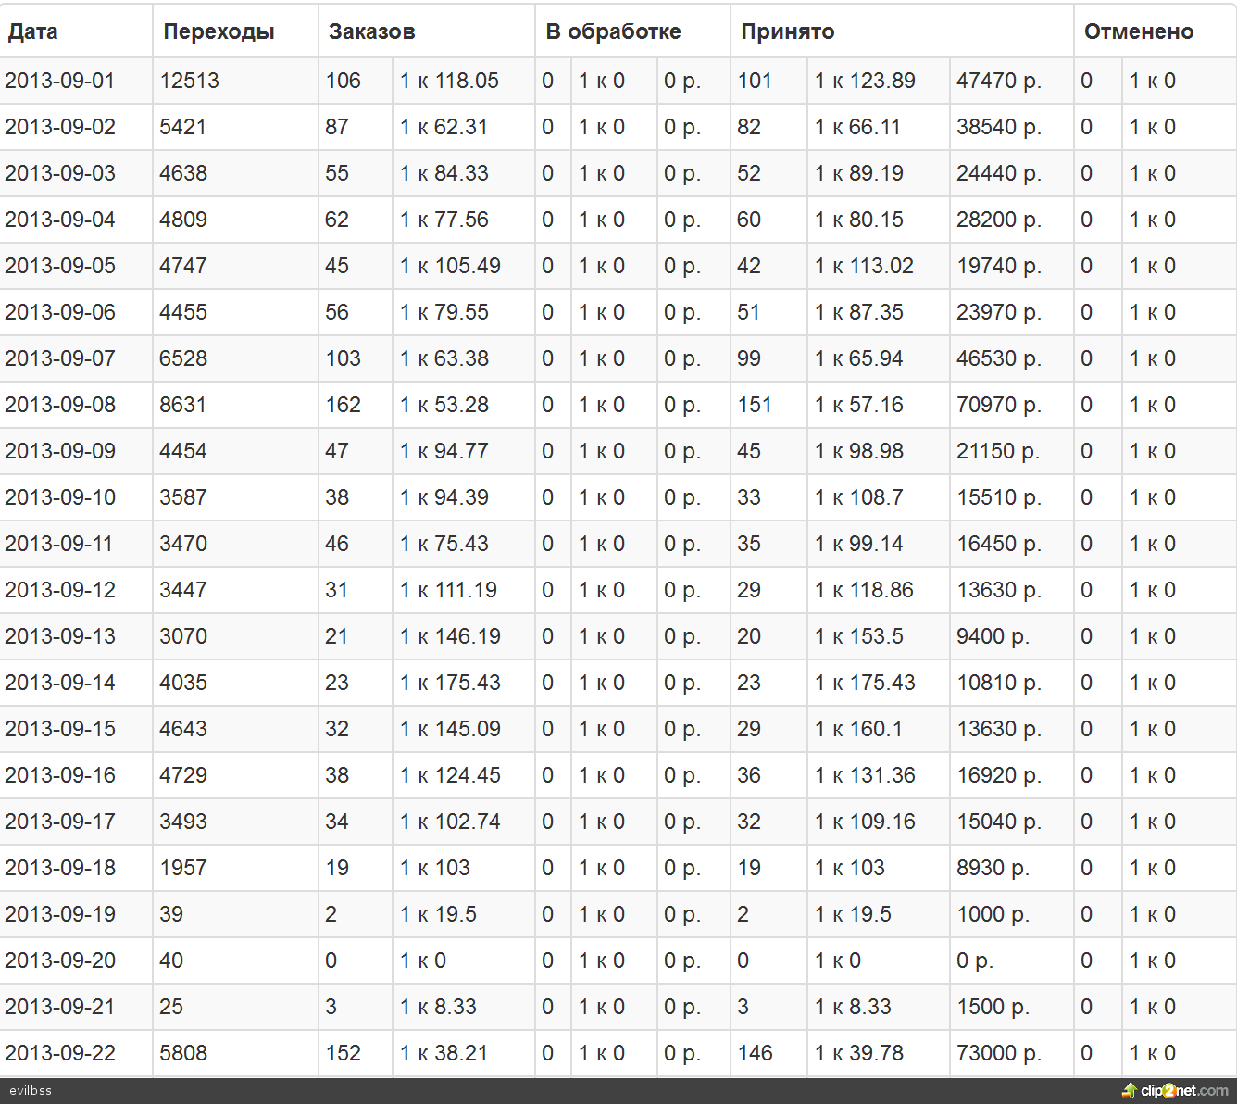1237x1104 pixels.
Task: Open the clip2net.com link in footer
Action: [1184, 1090]
